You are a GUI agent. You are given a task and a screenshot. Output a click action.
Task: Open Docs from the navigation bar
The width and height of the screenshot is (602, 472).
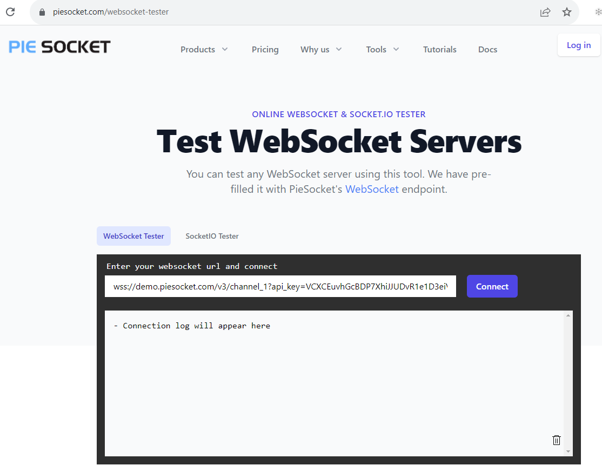[487, 50]
